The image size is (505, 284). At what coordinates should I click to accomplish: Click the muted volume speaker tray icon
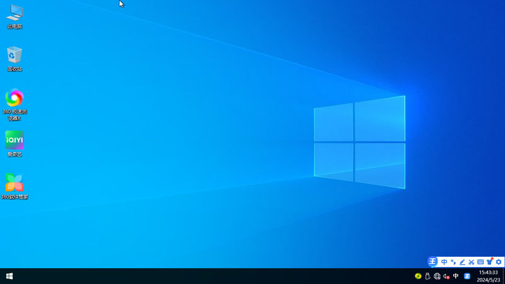(x=446, y=276)
